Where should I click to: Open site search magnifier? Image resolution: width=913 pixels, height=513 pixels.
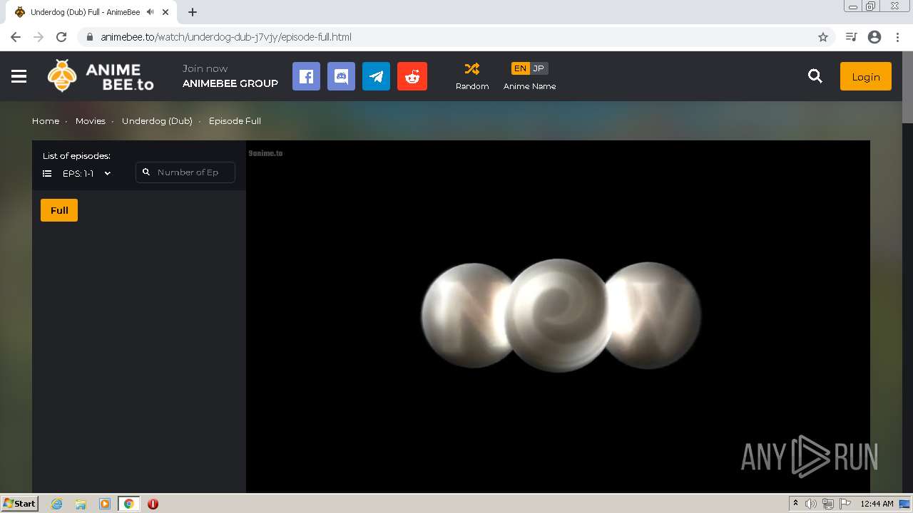click(815, 76)
